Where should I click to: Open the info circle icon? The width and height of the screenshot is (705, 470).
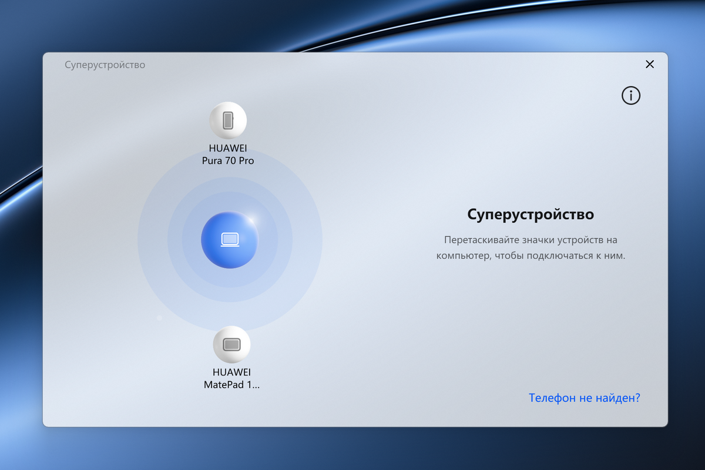point(631,95)
